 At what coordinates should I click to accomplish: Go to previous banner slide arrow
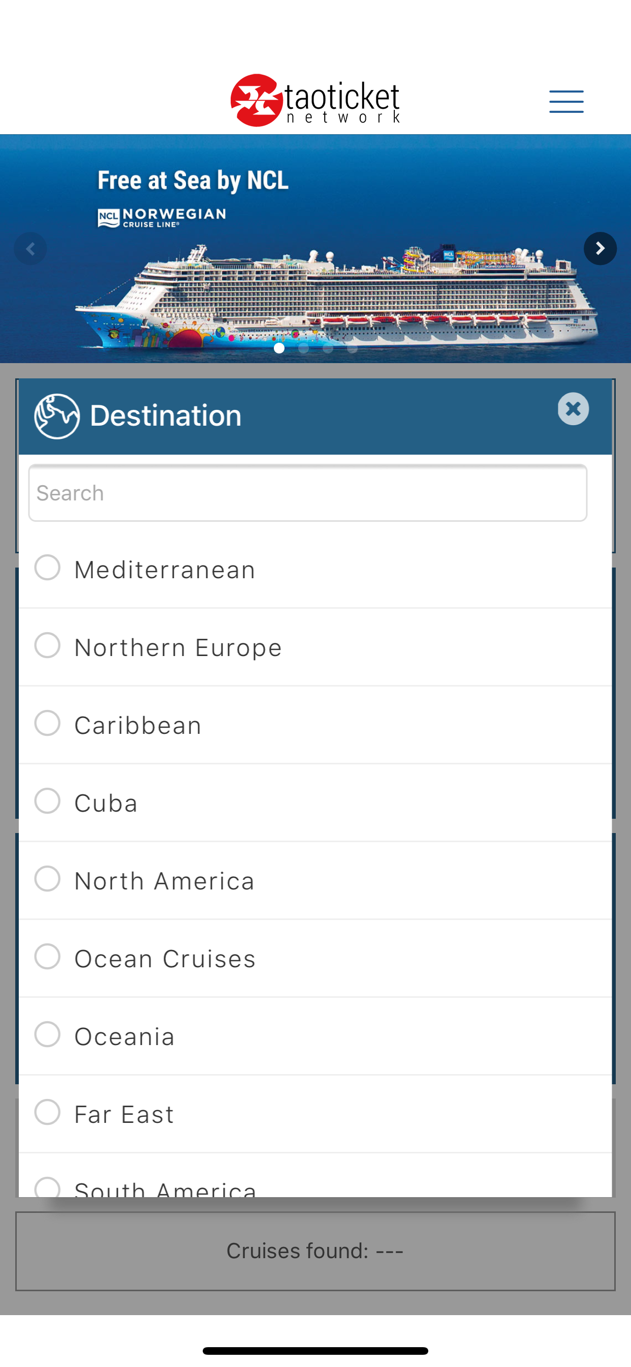coord(30,248)
